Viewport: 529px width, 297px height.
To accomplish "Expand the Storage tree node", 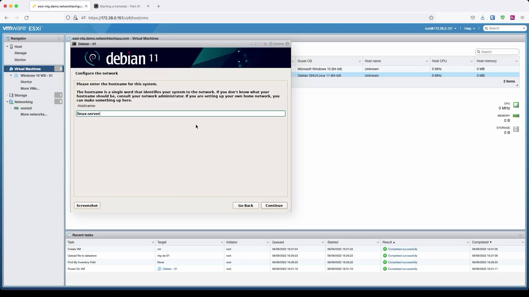I will [7, 95].
